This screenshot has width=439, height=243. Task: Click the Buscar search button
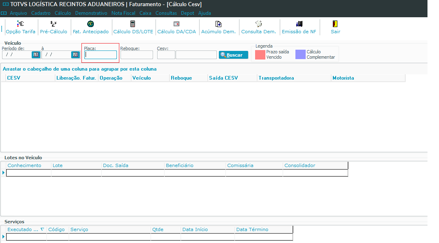pyautogui.click(x=233, y=55)
